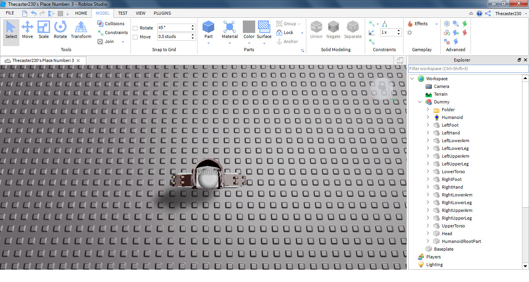Enable the Rotate snap checkbox
This screenshot has height=282, width=529.
135,28
